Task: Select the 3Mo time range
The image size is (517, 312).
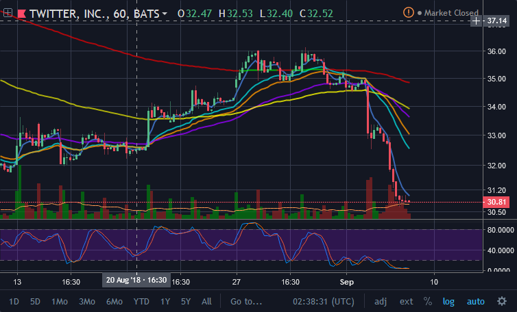Action: (87, 302)
